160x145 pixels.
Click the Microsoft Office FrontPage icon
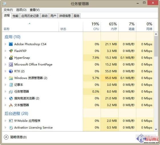click(11, 64)
